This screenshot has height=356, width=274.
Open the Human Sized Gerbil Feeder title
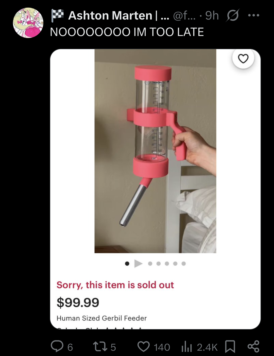tap(101, 318)
